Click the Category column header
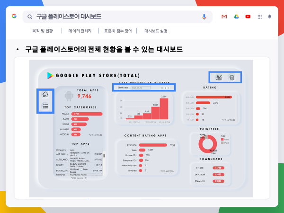284x213 pixels. click(x=61, y=150)
